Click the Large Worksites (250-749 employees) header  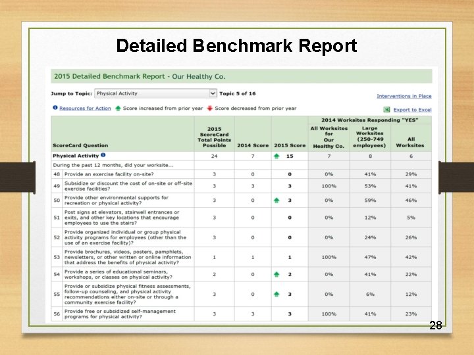click(370, 137)
